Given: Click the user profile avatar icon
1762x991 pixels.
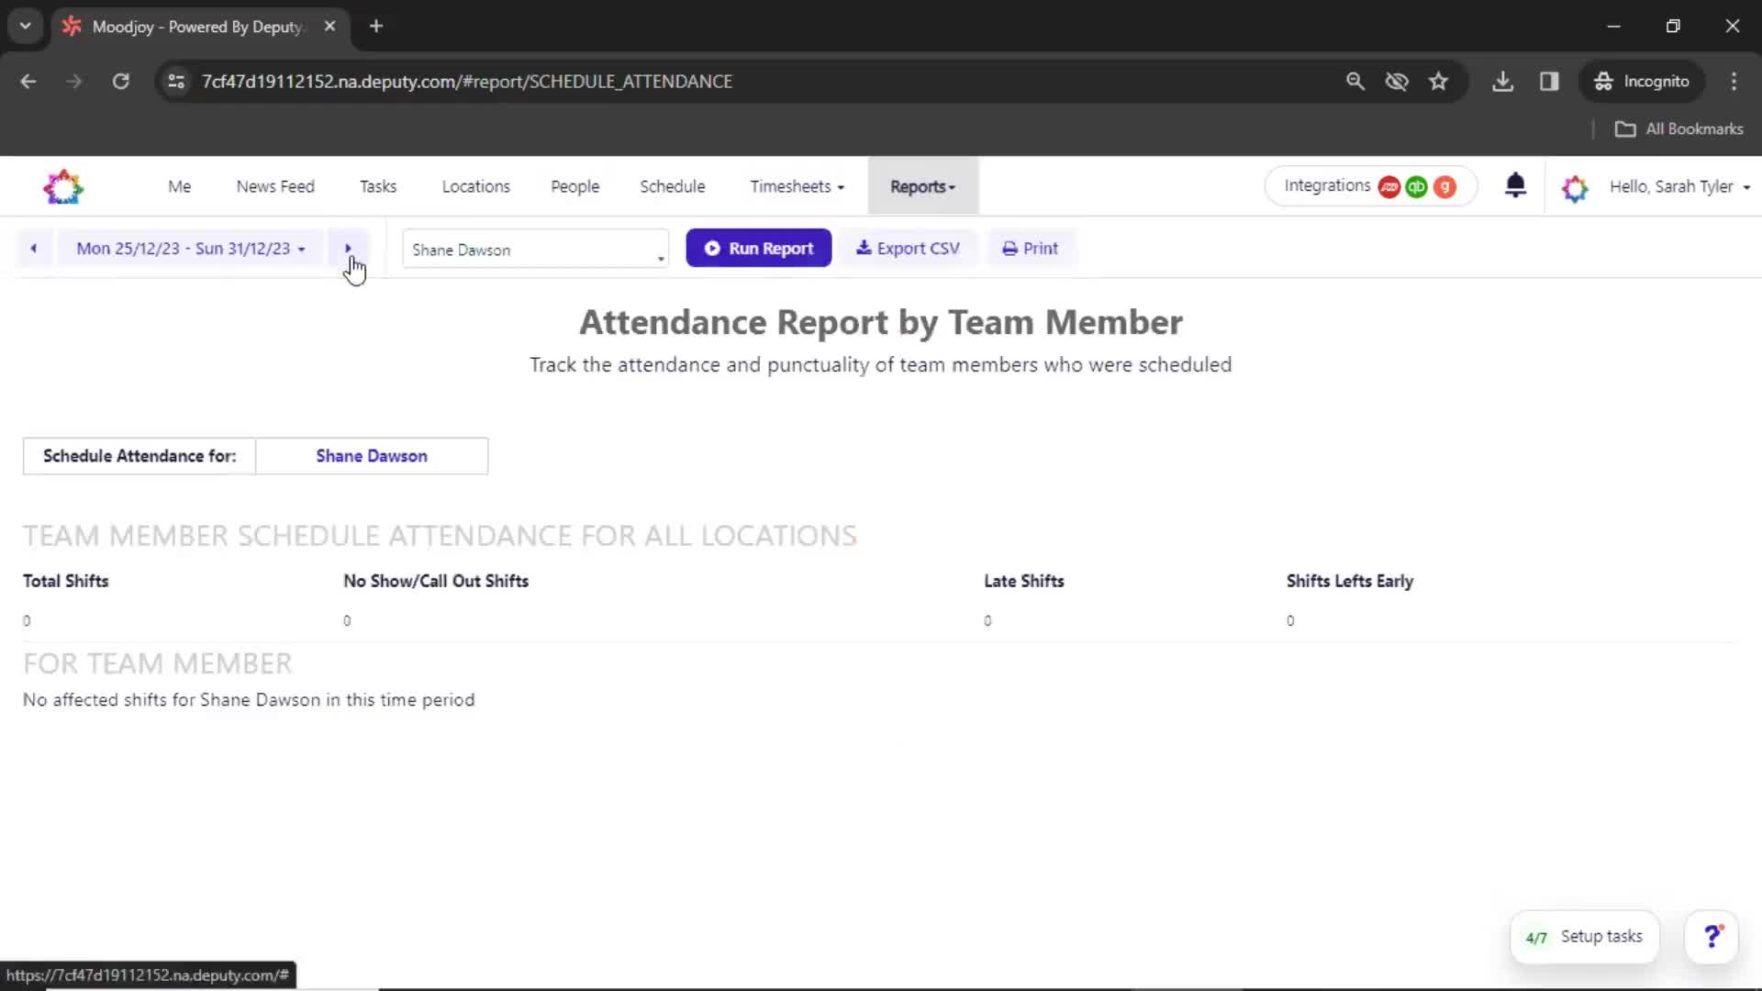Looking at the screenshot, I should [1573, 186].
